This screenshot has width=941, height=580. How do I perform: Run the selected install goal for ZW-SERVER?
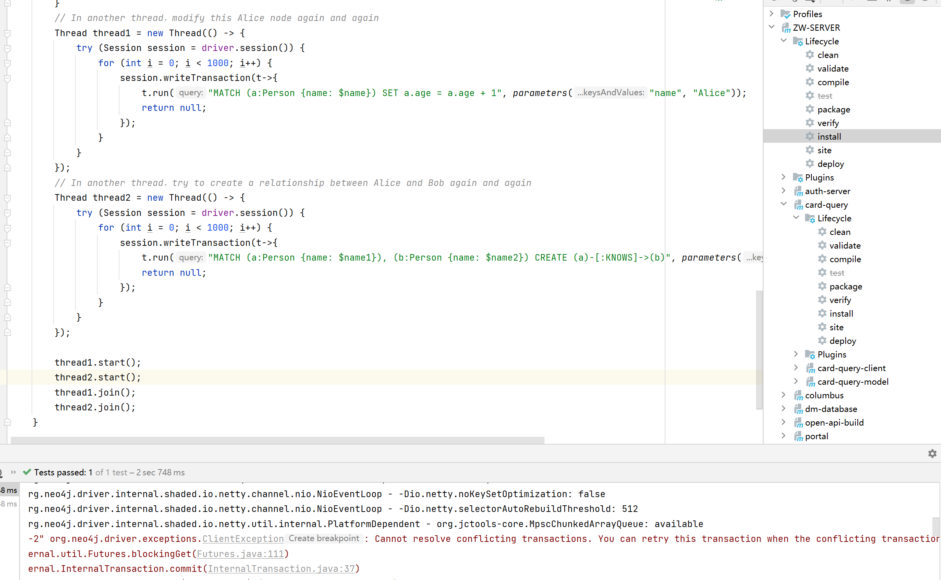pos(830,137)
